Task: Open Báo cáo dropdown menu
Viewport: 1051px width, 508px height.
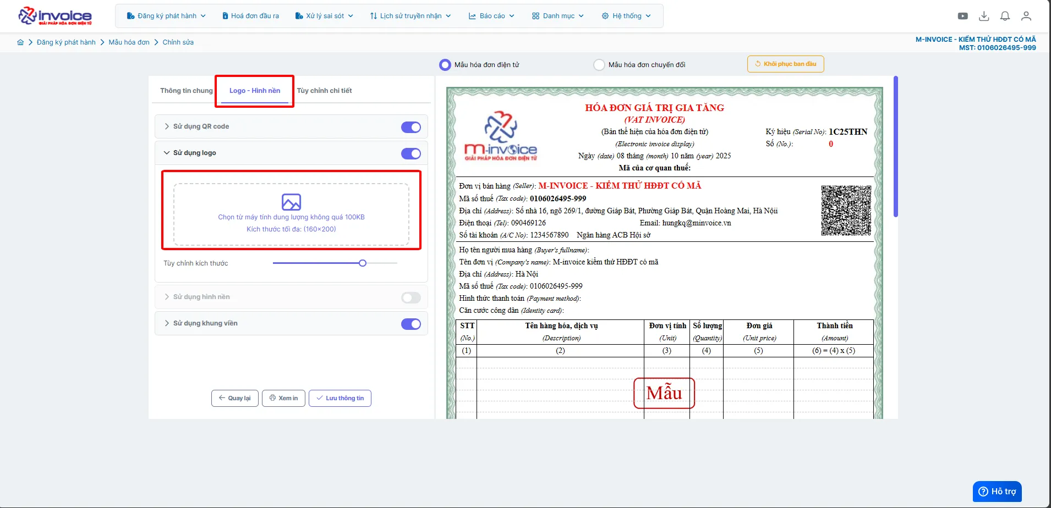Action: (x=491, y=16)
